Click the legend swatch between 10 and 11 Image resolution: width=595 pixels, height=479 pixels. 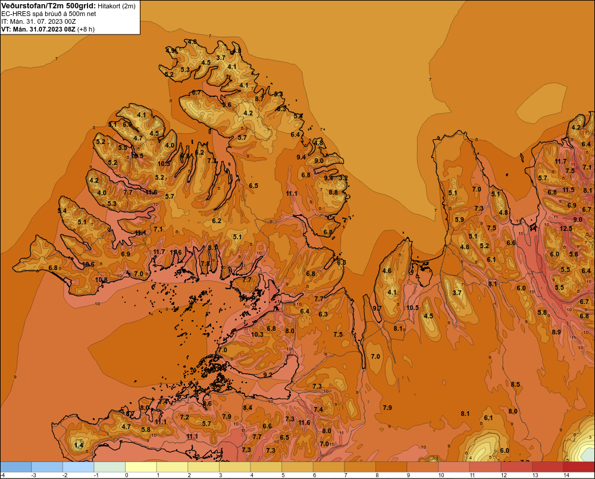454,467
